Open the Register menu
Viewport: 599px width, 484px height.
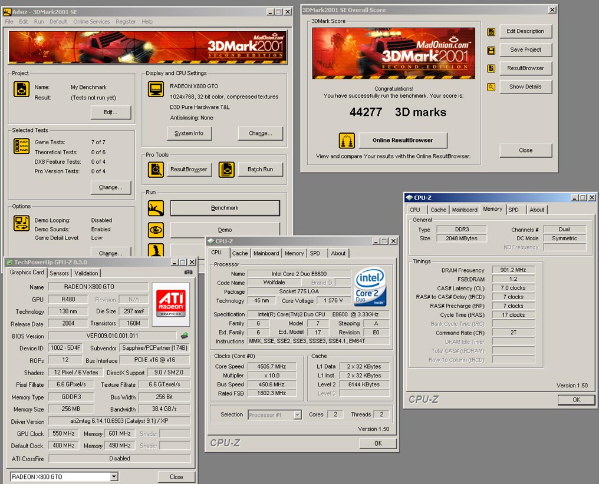126,21
